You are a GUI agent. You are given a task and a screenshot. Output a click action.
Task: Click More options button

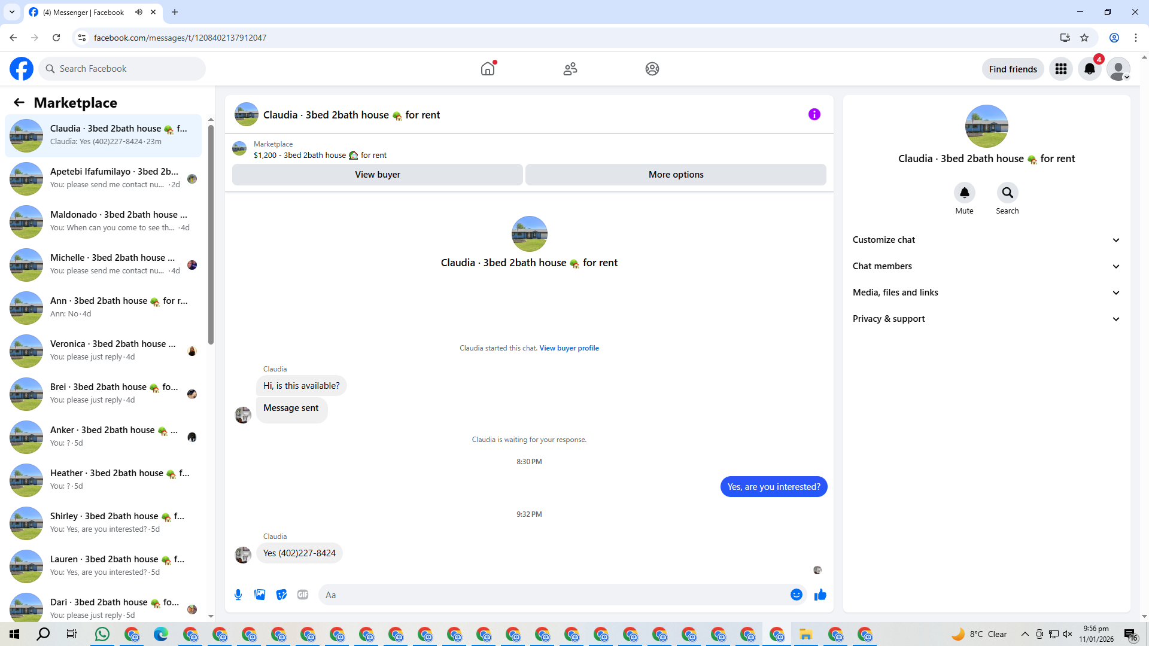[676, 175]
